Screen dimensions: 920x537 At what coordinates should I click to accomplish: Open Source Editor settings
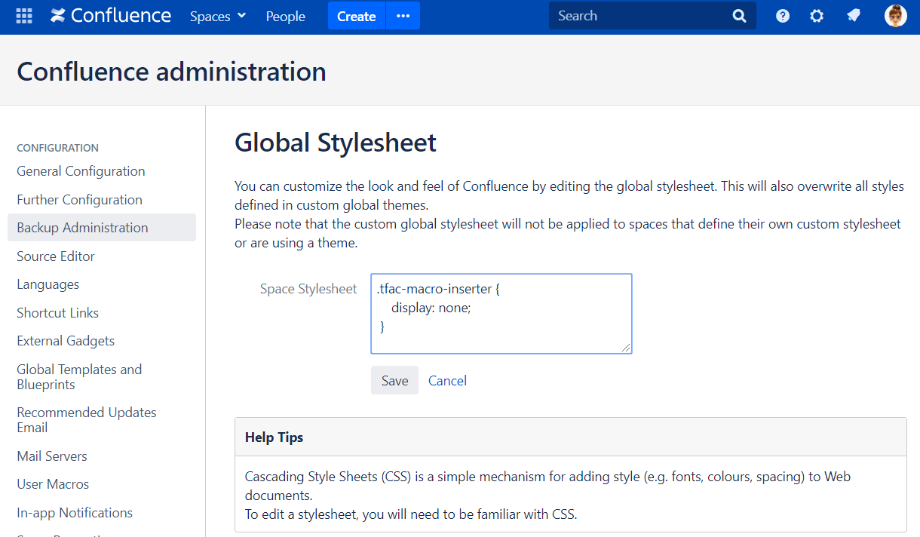pyautogui.click(x=56, y=256)
